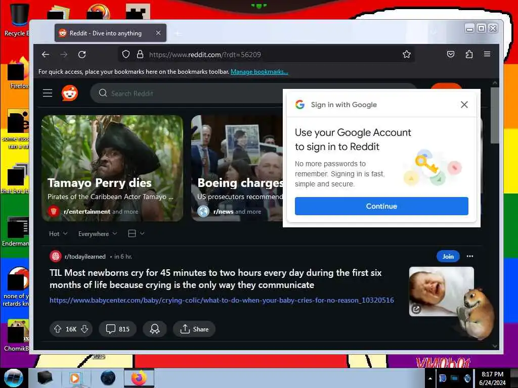Expand the Everywhere location dropdown
The height and width of the screenshot is (388, 518).
click(98, 233)
